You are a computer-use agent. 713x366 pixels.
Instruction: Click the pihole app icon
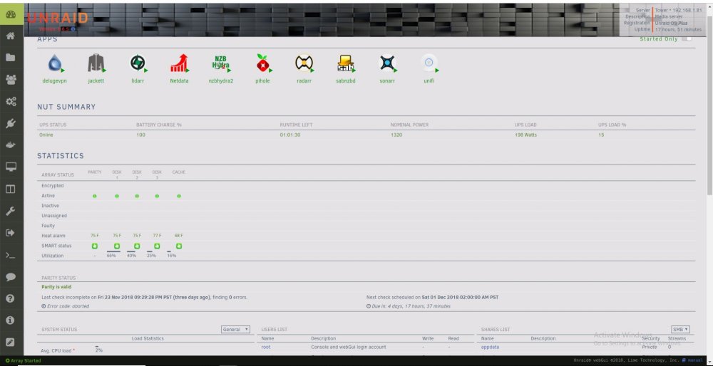pos(262,63)
